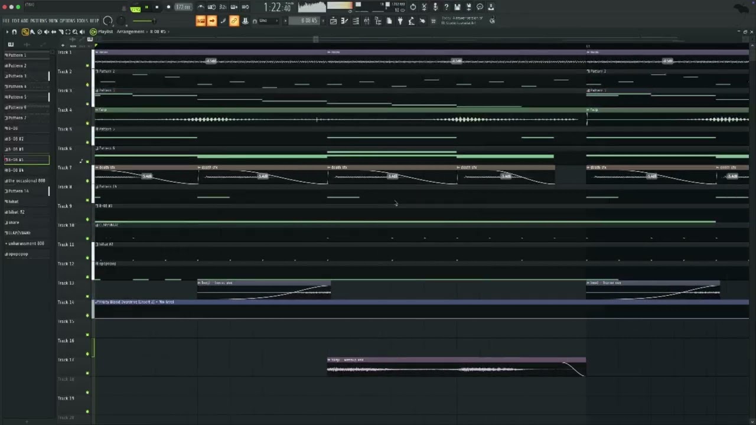Image resolution: width=756 pixels, height=425 pixels.
Task: Open the Playlist view from the toolbar
Action: (333, 21)
